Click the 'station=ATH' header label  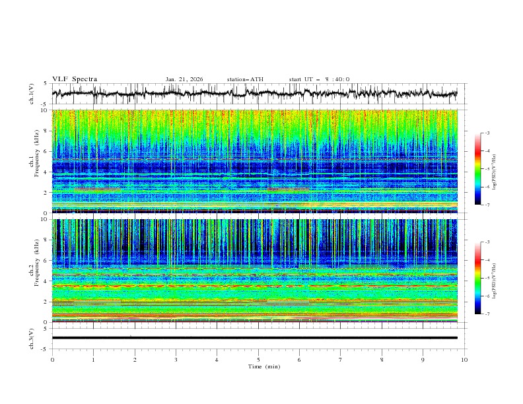pos(245,79)
